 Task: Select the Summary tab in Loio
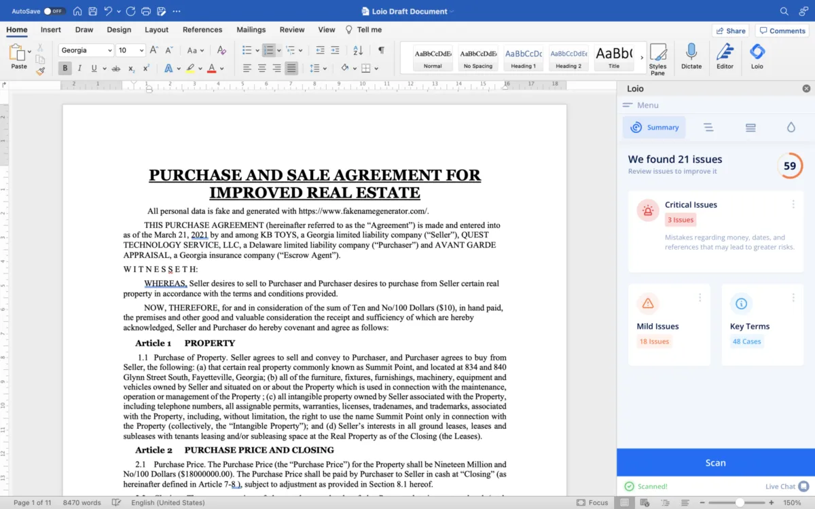654,127
